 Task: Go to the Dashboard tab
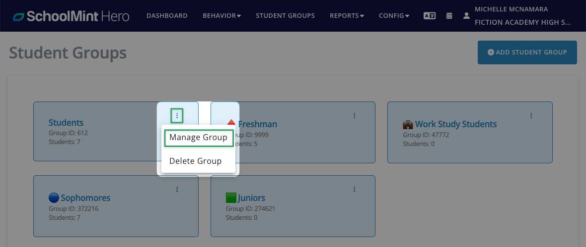[167, 16]
